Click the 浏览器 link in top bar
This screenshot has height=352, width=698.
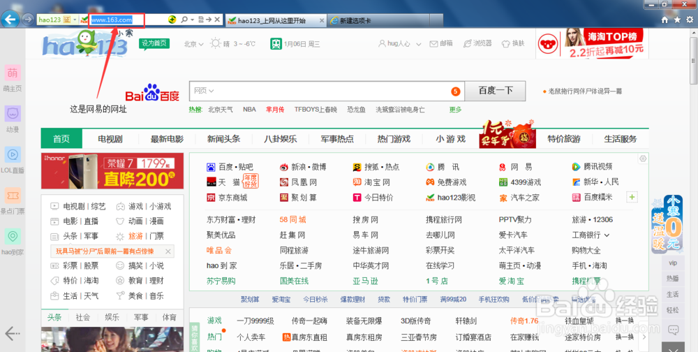[482, 44]
